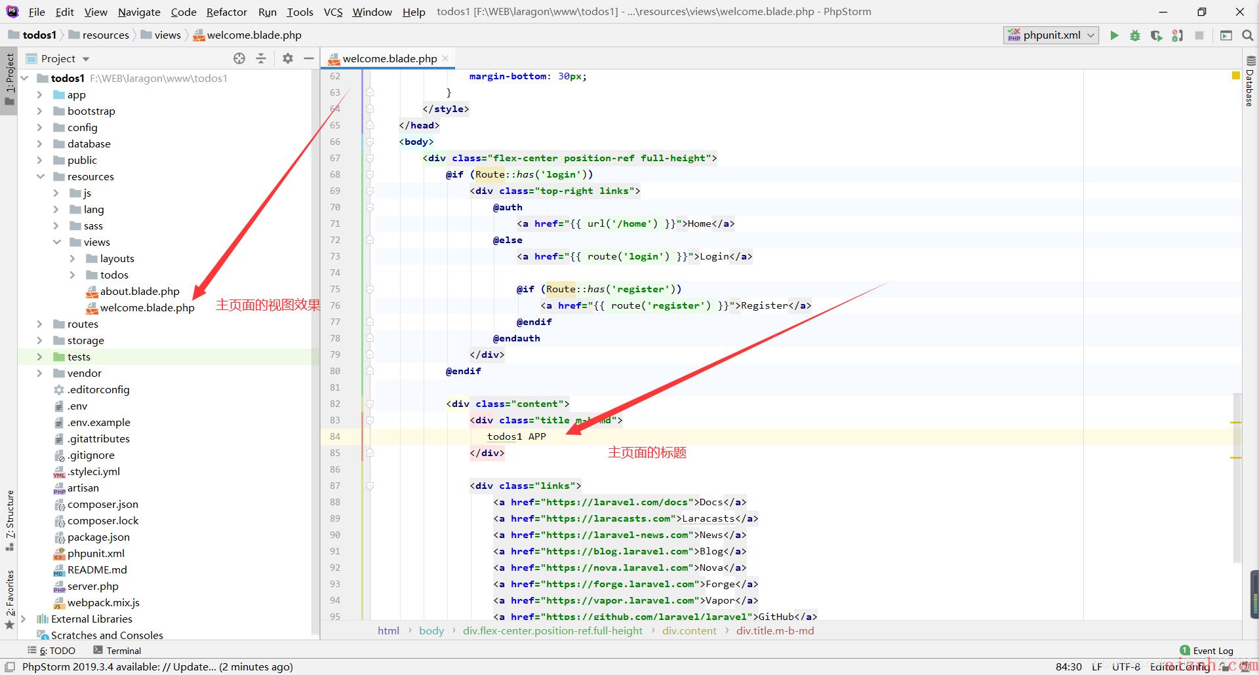Expand the app folder
The height and width of the screenshot is (675, 1259).
39,94
